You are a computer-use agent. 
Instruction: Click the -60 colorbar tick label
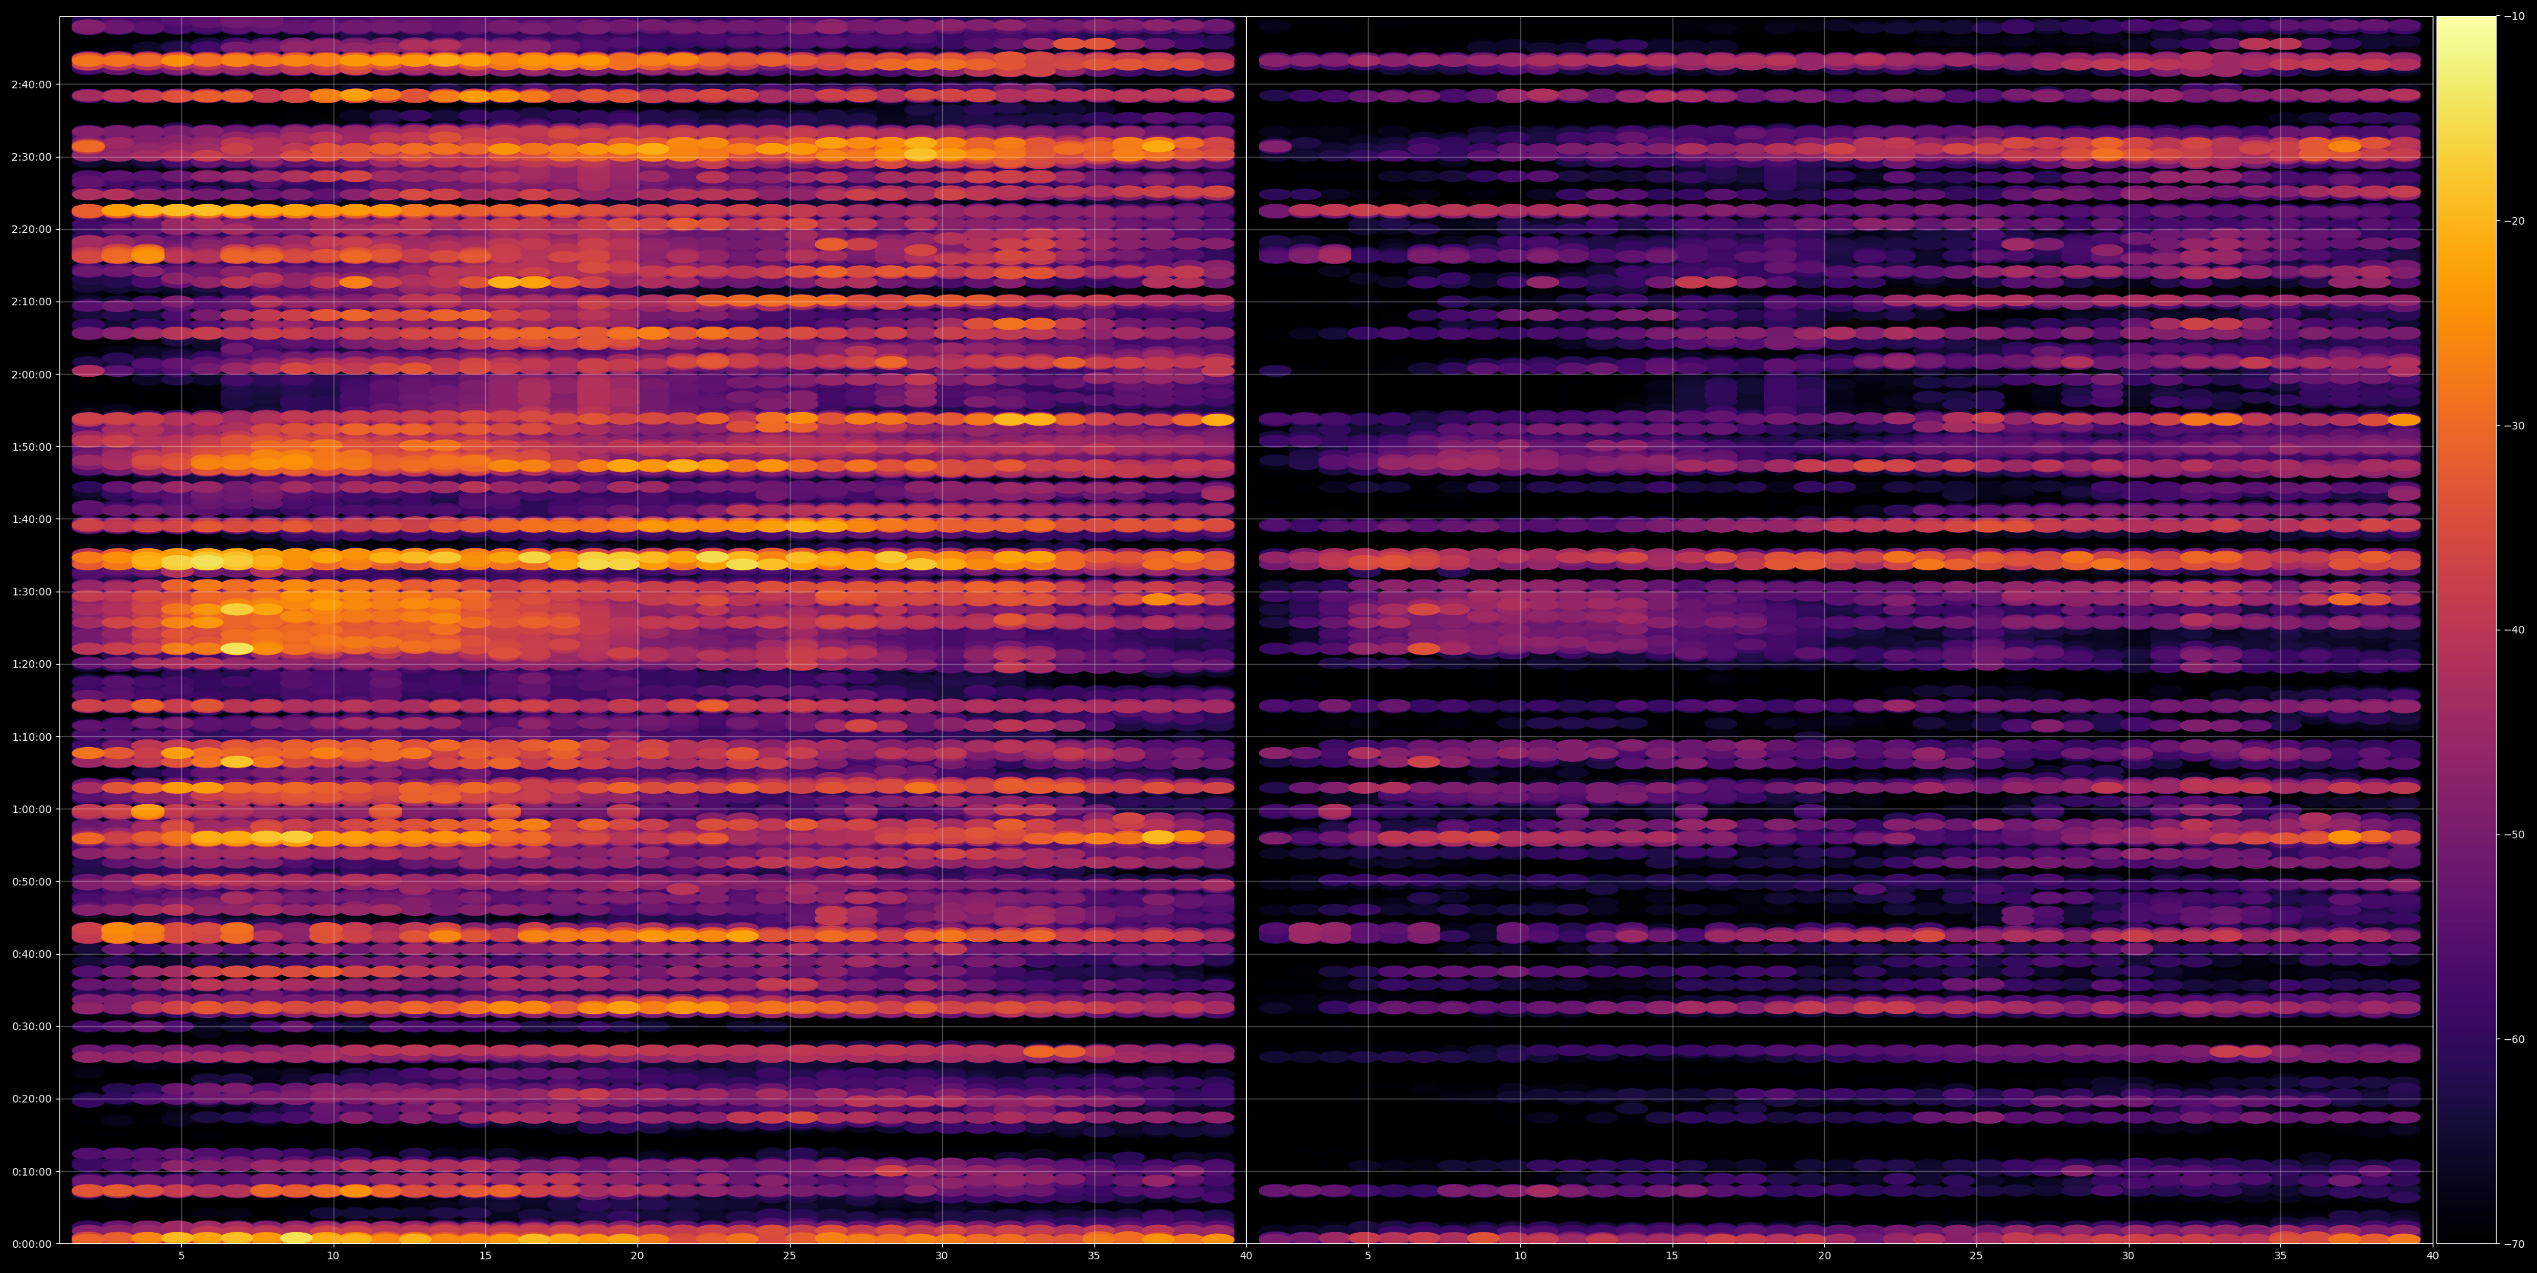(2514, 1038)
